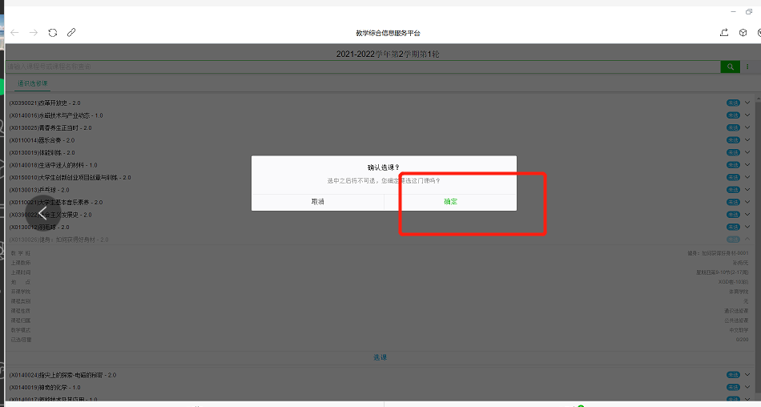
Task: Reload the page with refresh icon
Action: click(x=53, y=33)
